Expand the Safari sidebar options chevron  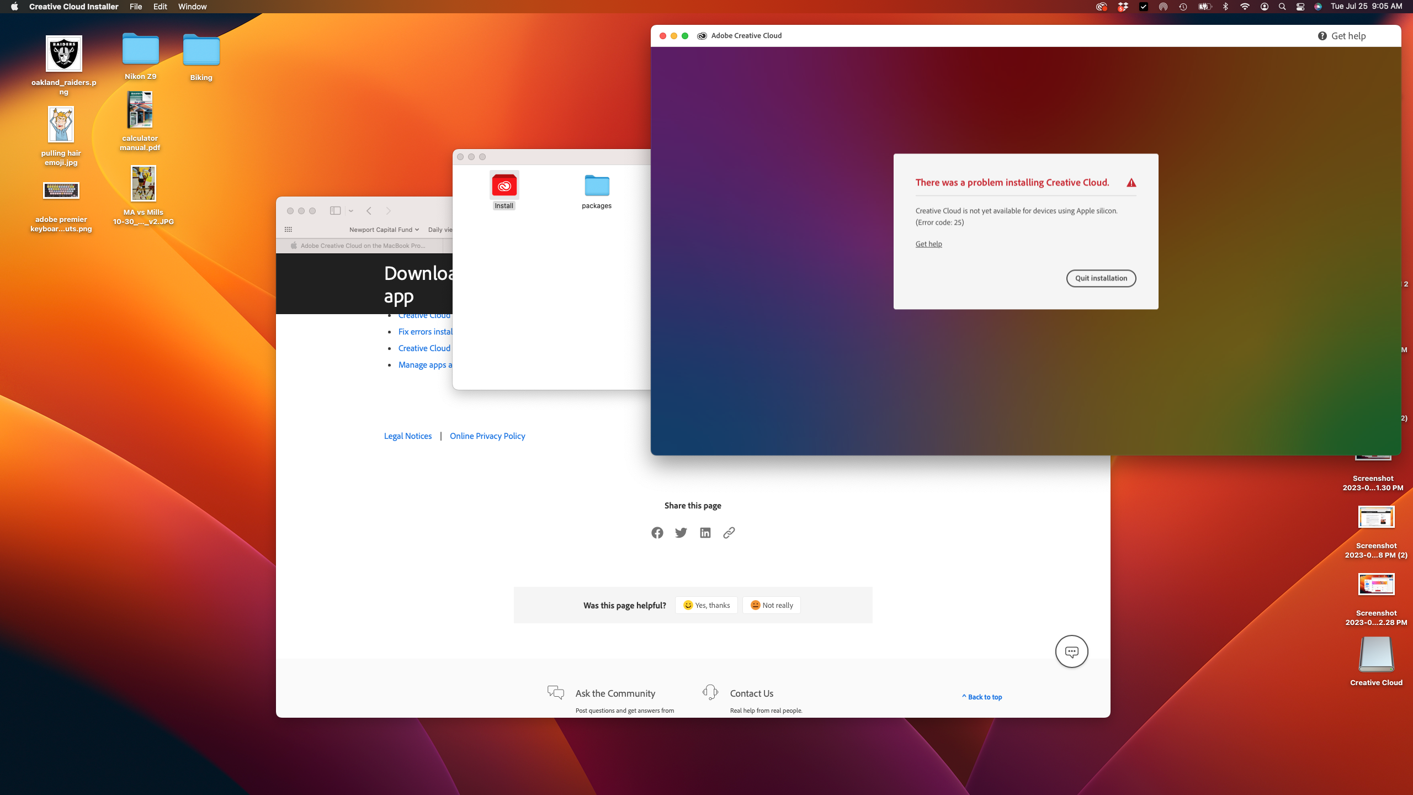pyautogui.click(x=351, y=211)
